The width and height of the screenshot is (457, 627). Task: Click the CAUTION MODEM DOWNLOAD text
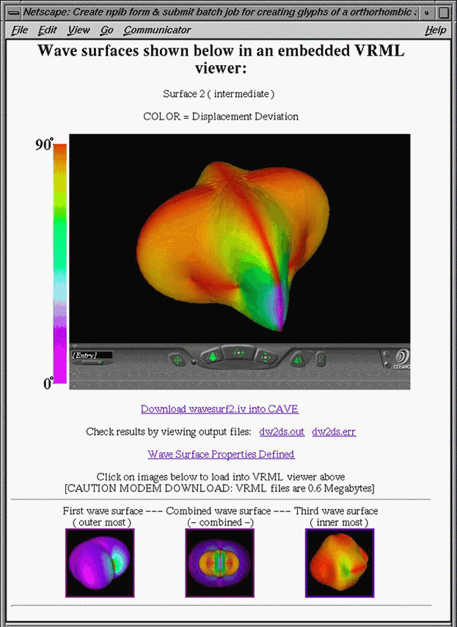[219, 488]
